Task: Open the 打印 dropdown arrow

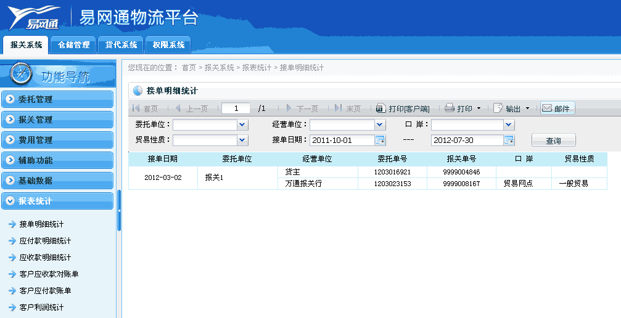Action: point(479,108)
